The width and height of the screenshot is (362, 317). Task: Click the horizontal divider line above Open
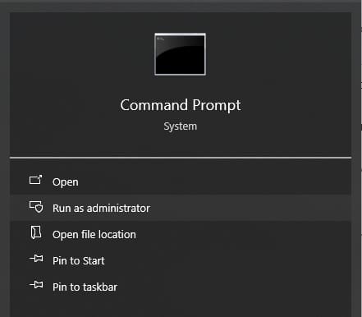pos(181,158)
